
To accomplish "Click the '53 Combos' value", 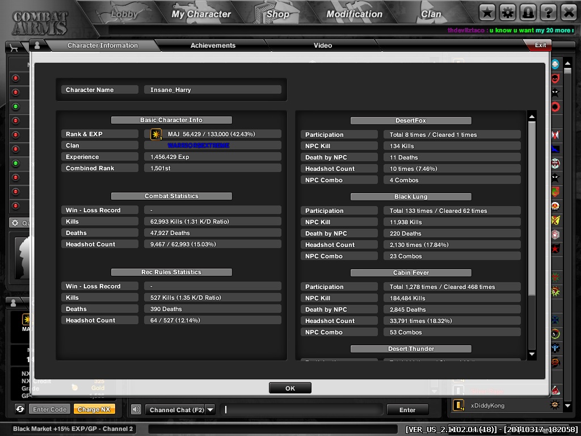I will click(406, 333).
